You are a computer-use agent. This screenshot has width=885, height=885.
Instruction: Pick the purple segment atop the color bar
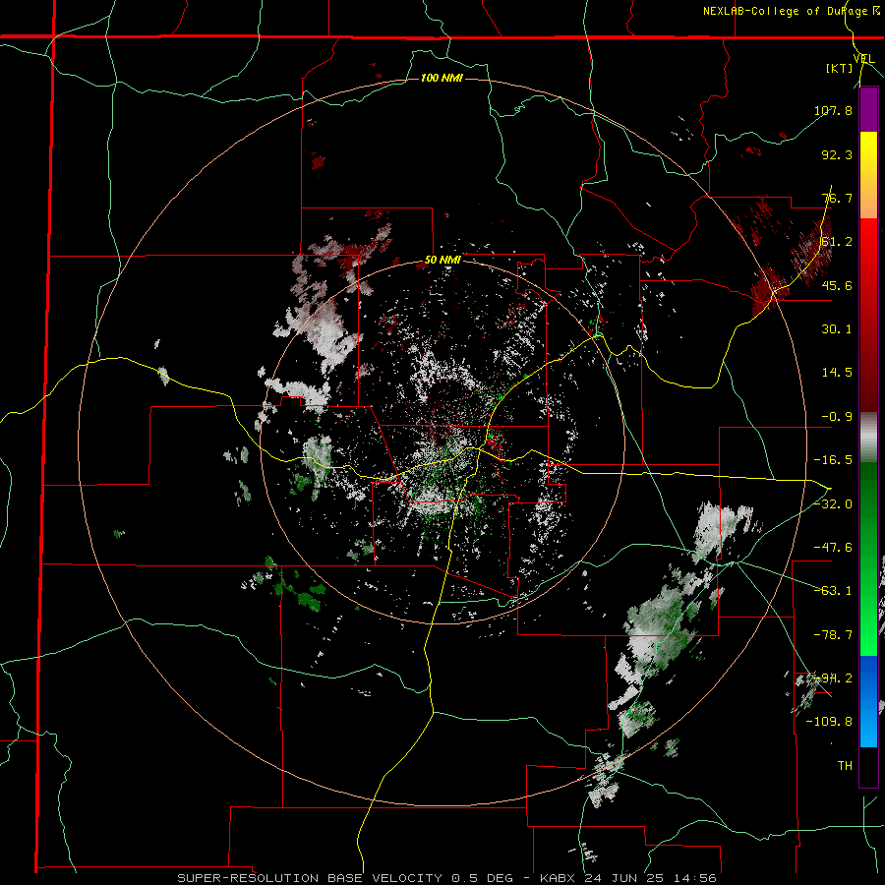[x=868, y=109]
